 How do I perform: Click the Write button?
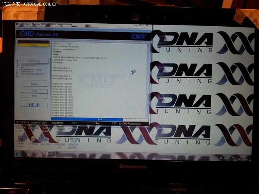(34, 96)
